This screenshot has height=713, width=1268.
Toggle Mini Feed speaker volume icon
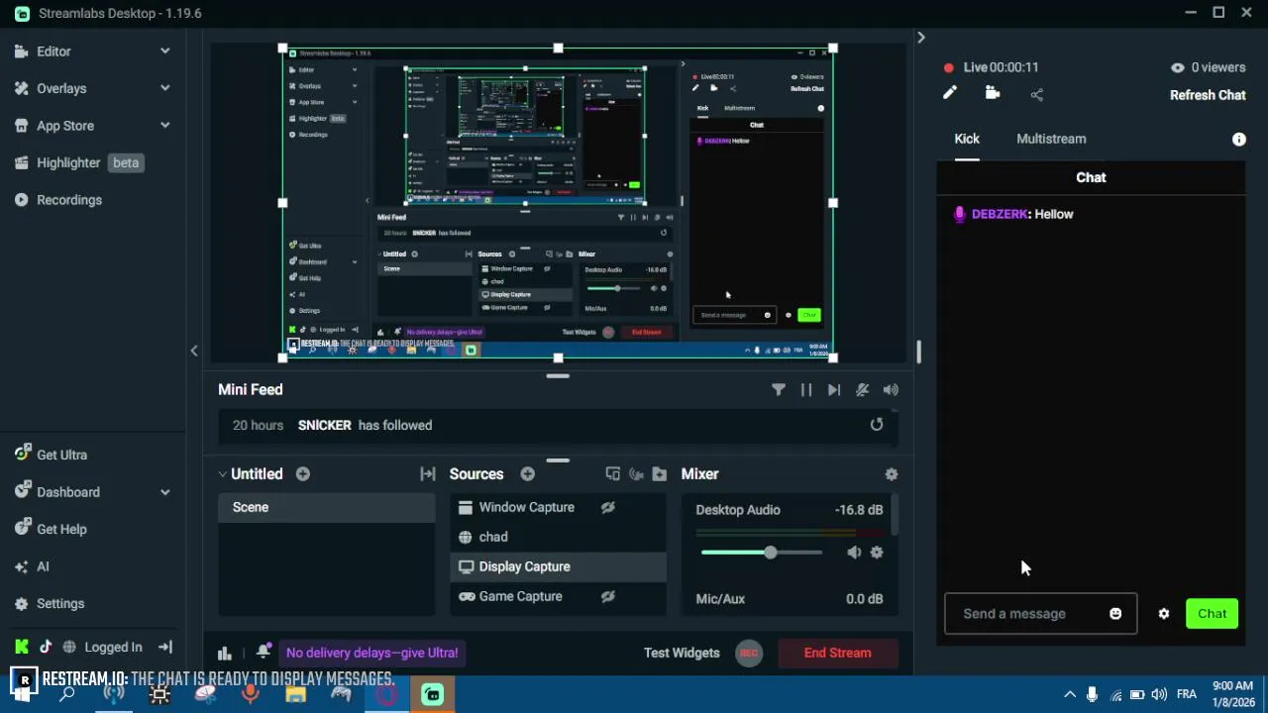tap(891, 390)
